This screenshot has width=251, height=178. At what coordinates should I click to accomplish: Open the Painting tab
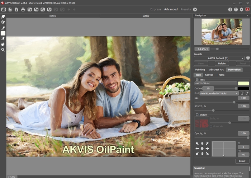coord(200,70)
